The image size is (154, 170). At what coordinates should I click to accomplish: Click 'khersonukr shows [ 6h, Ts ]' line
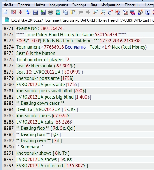[43, 153]
